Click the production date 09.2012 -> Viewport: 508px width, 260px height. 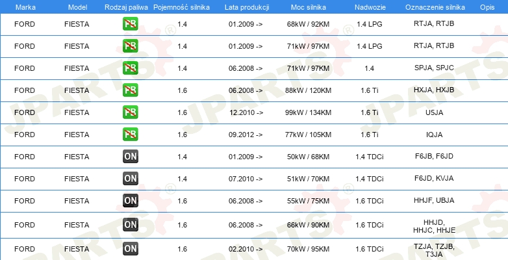tap(246, 135)
